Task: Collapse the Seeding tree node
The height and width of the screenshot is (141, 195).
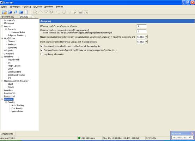Action: pos(6,102)
